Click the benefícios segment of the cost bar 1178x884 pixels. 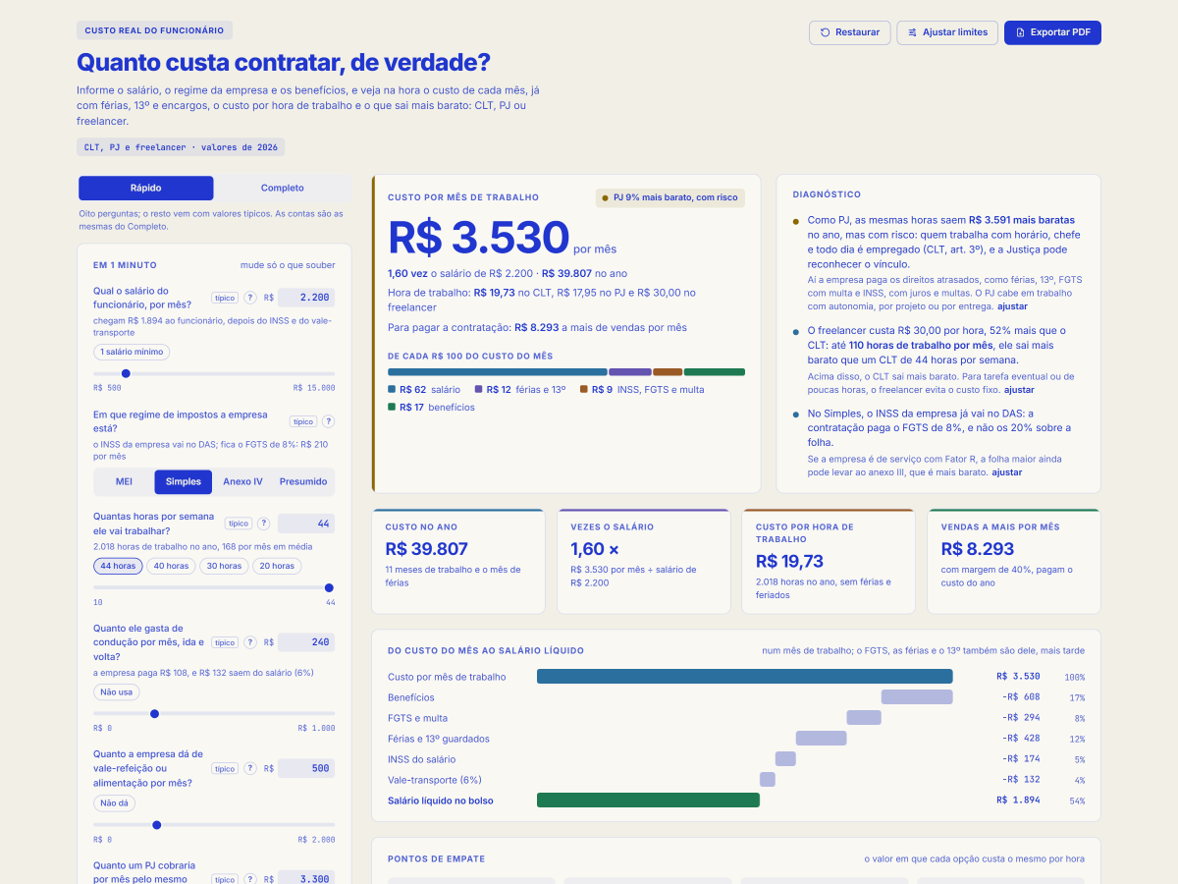pos(715,372)
